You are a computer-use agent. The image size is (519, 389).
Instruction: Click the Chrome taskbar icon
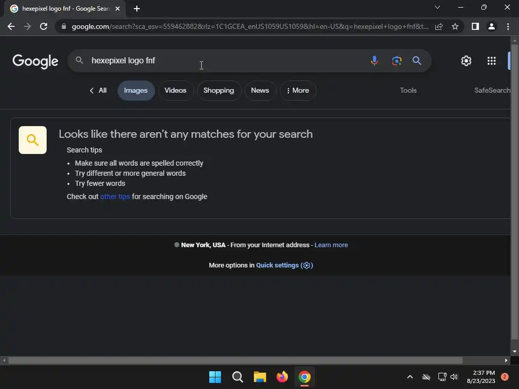[305, 377]
